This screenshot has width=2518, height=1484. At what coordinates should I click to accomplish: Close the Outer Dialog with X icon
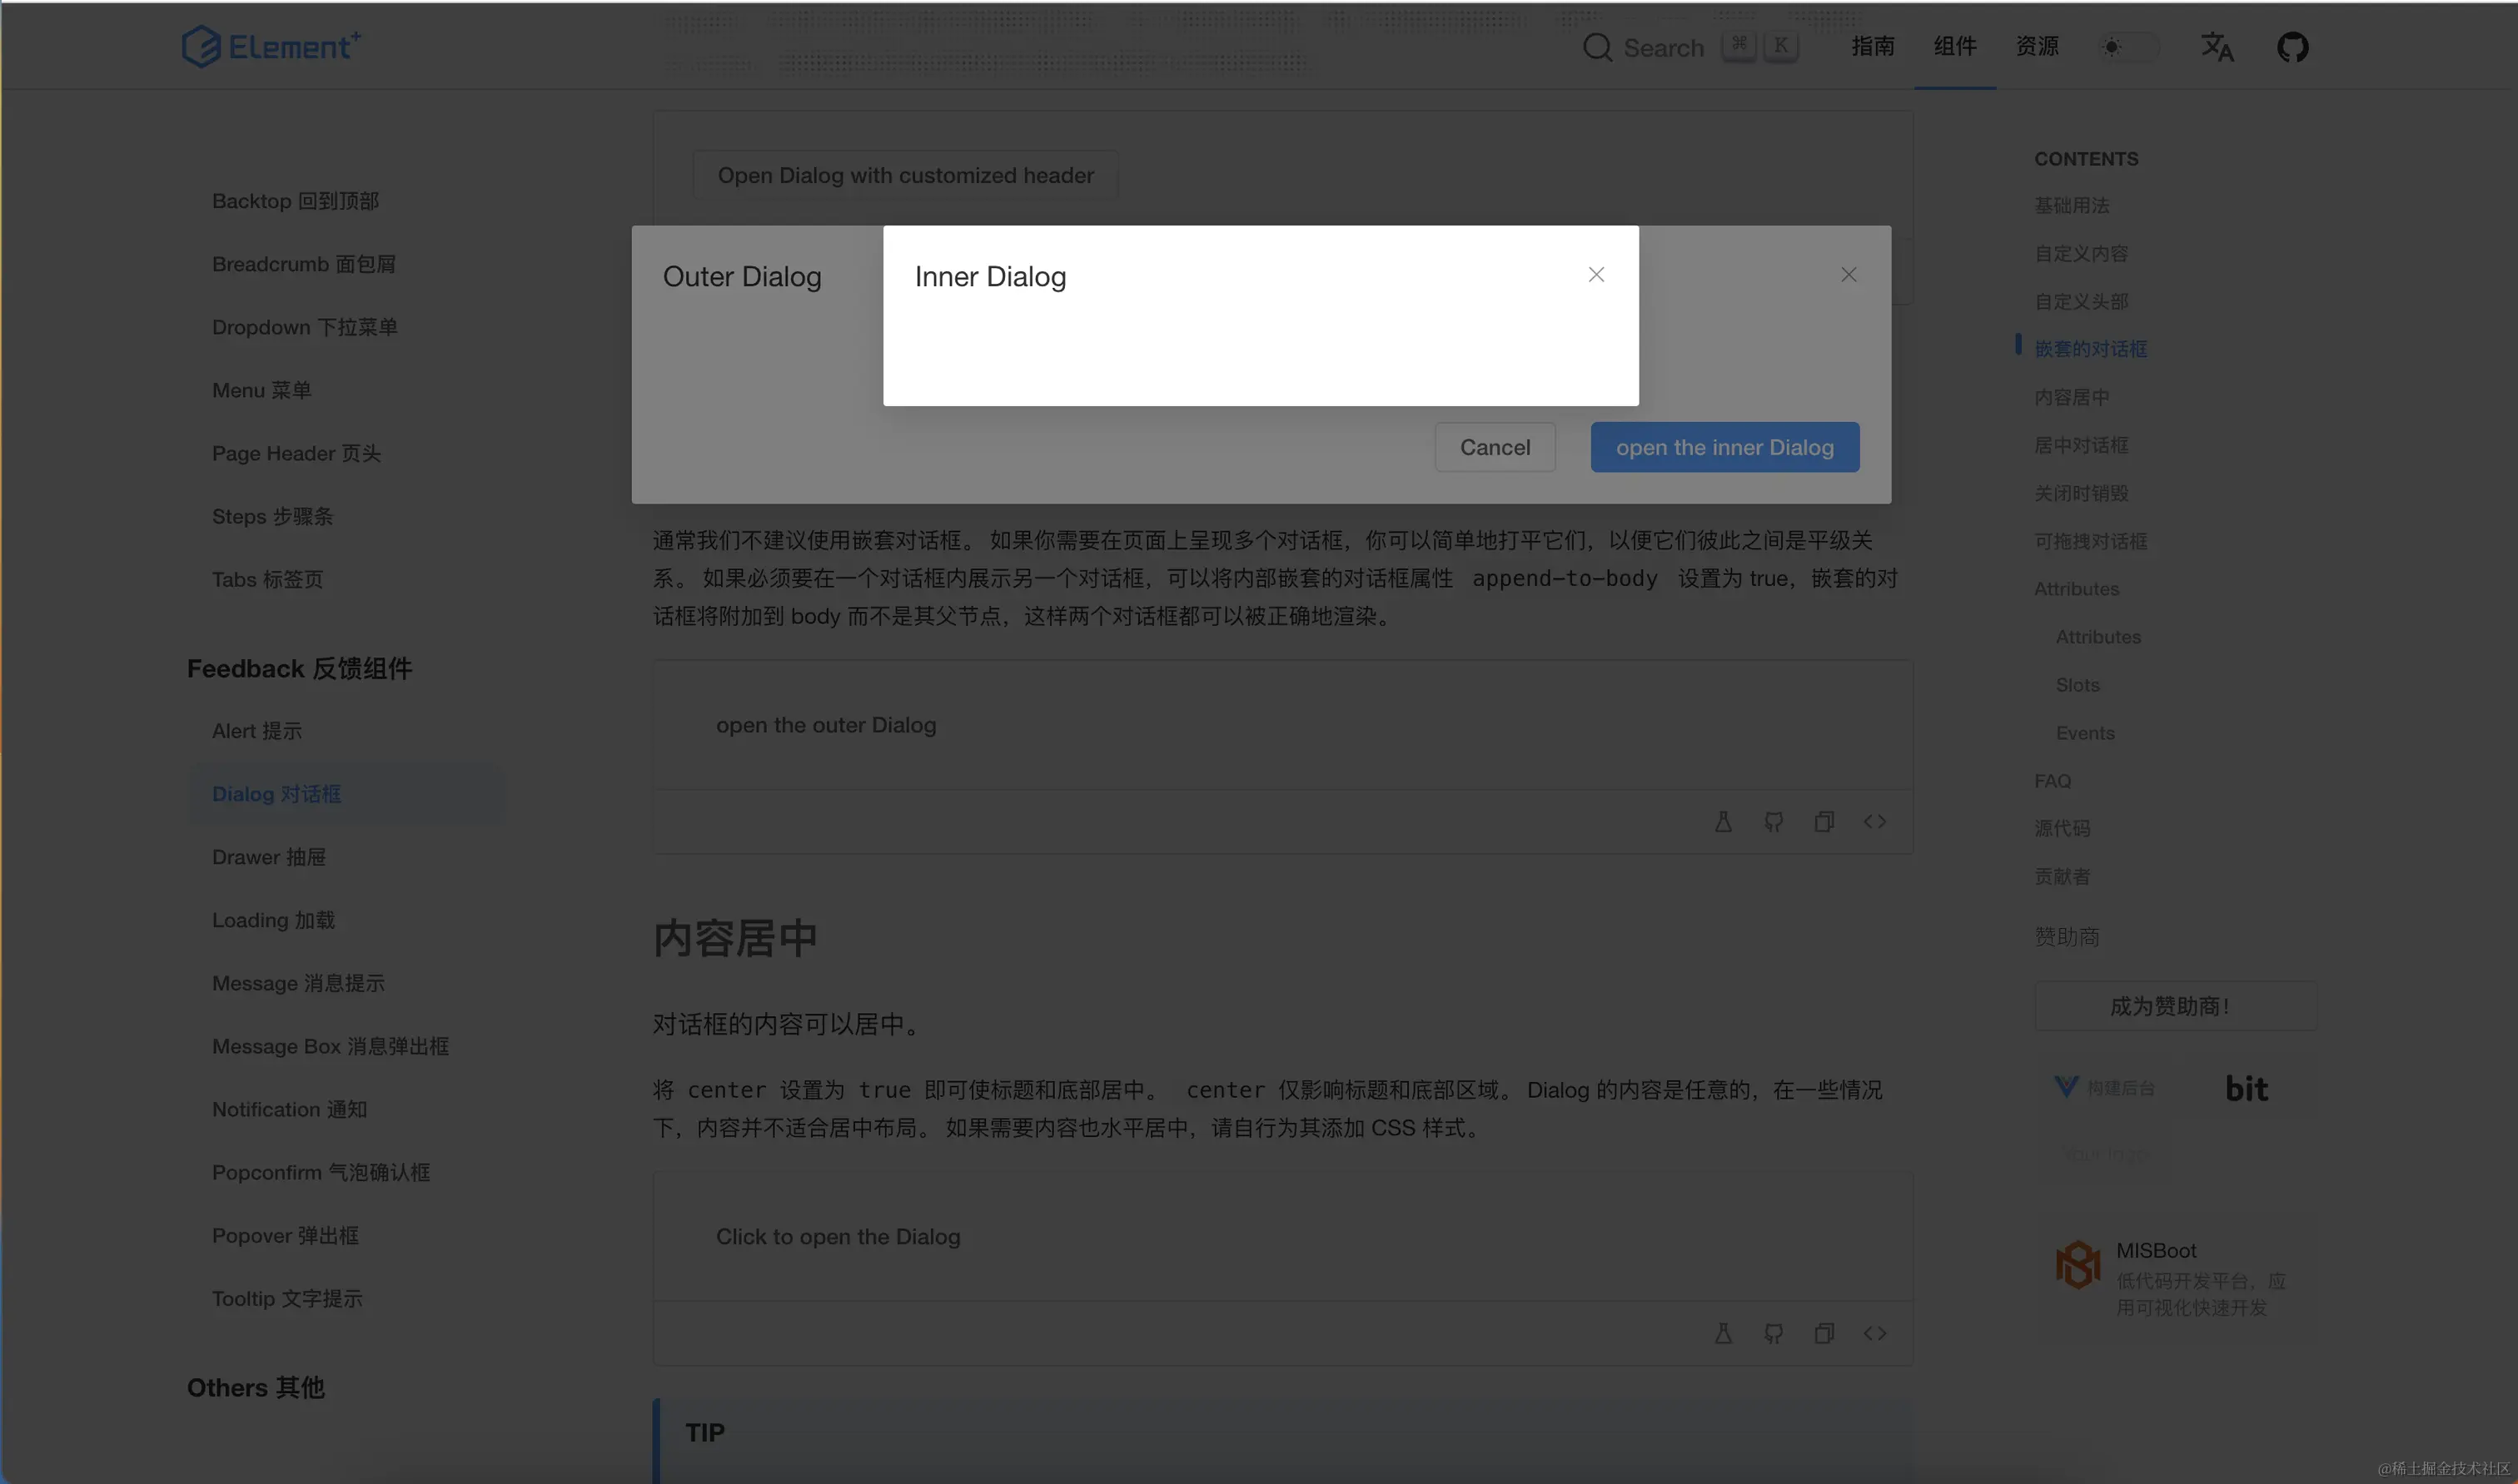pyautogui.click(x=1848, y=275)
